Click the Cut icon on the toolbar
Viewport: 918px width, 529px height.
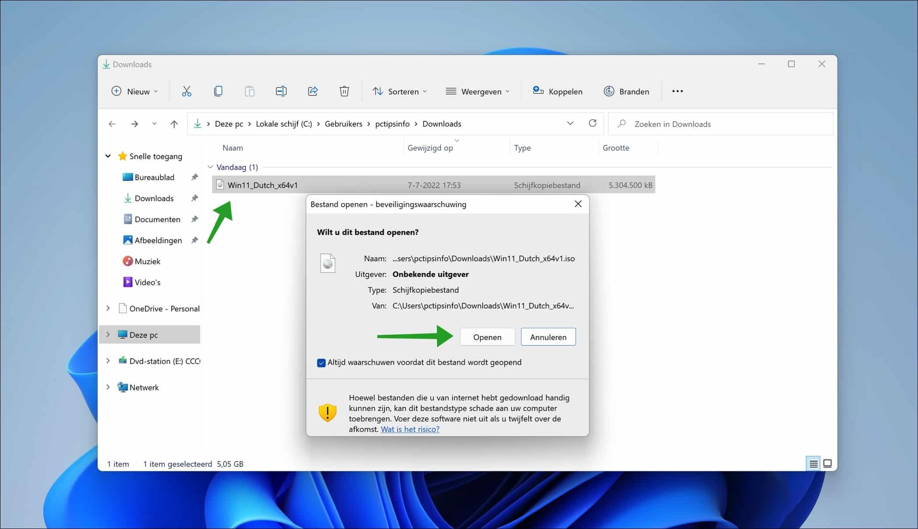187,91
